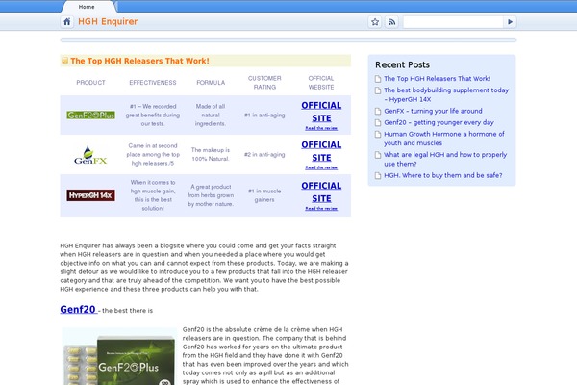Click page icon beside best bodybuilding supplement post
The width and height of the screenshot is (577, 385).
pyautogui.click(x=378, y=90)
